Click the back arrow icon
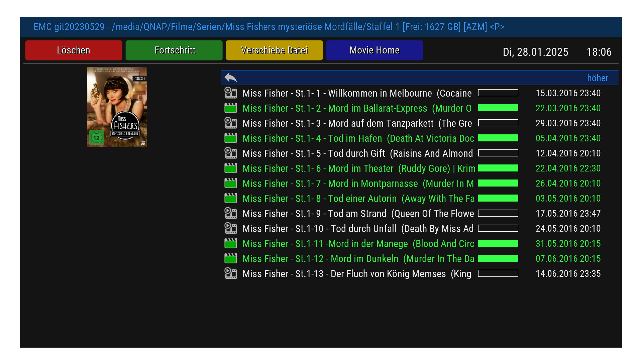The image size is (642, 361). (231, 78)
